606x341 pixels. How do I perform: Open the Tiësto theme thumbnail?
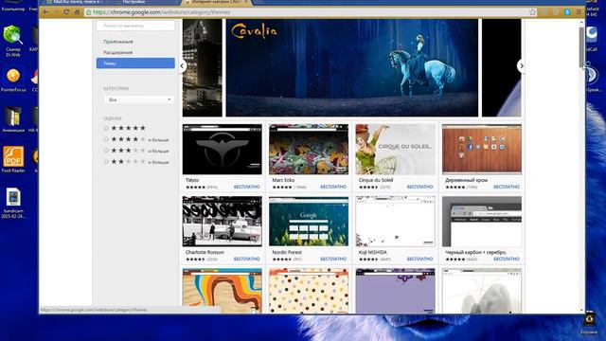223,150
